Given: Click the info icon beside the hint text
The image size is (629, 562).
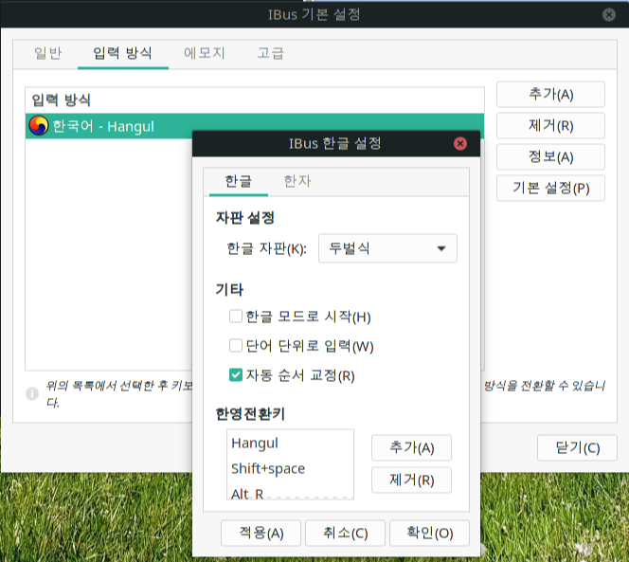Looking at the screenshot, I should click(x=32, y=393).
